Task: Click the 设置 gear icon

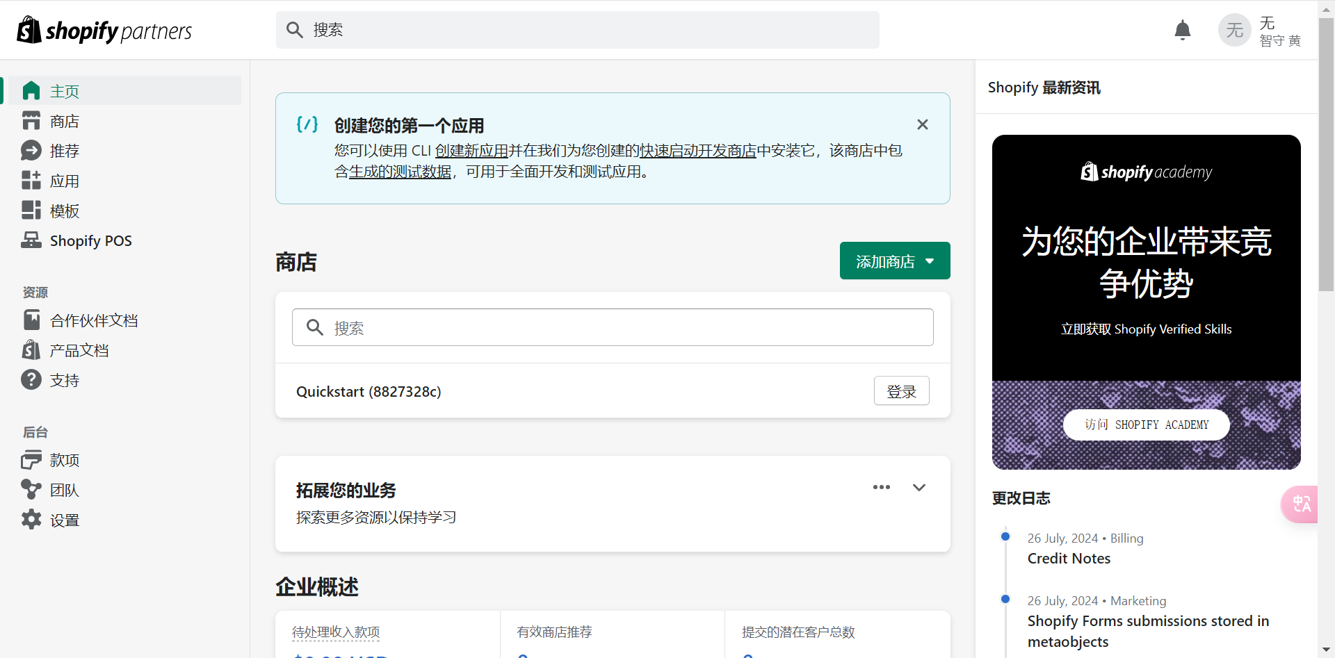Action: [x=31, y=520]
